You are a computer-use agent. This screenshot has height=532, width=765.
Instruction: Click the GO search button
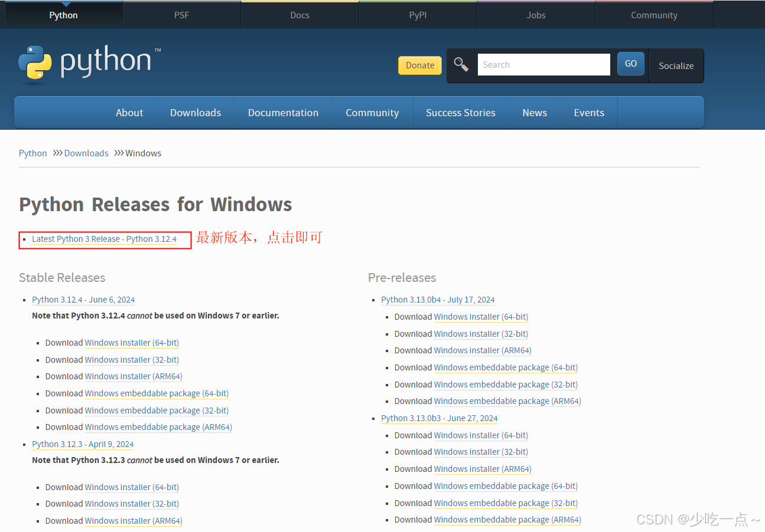[x=631, y=64]
